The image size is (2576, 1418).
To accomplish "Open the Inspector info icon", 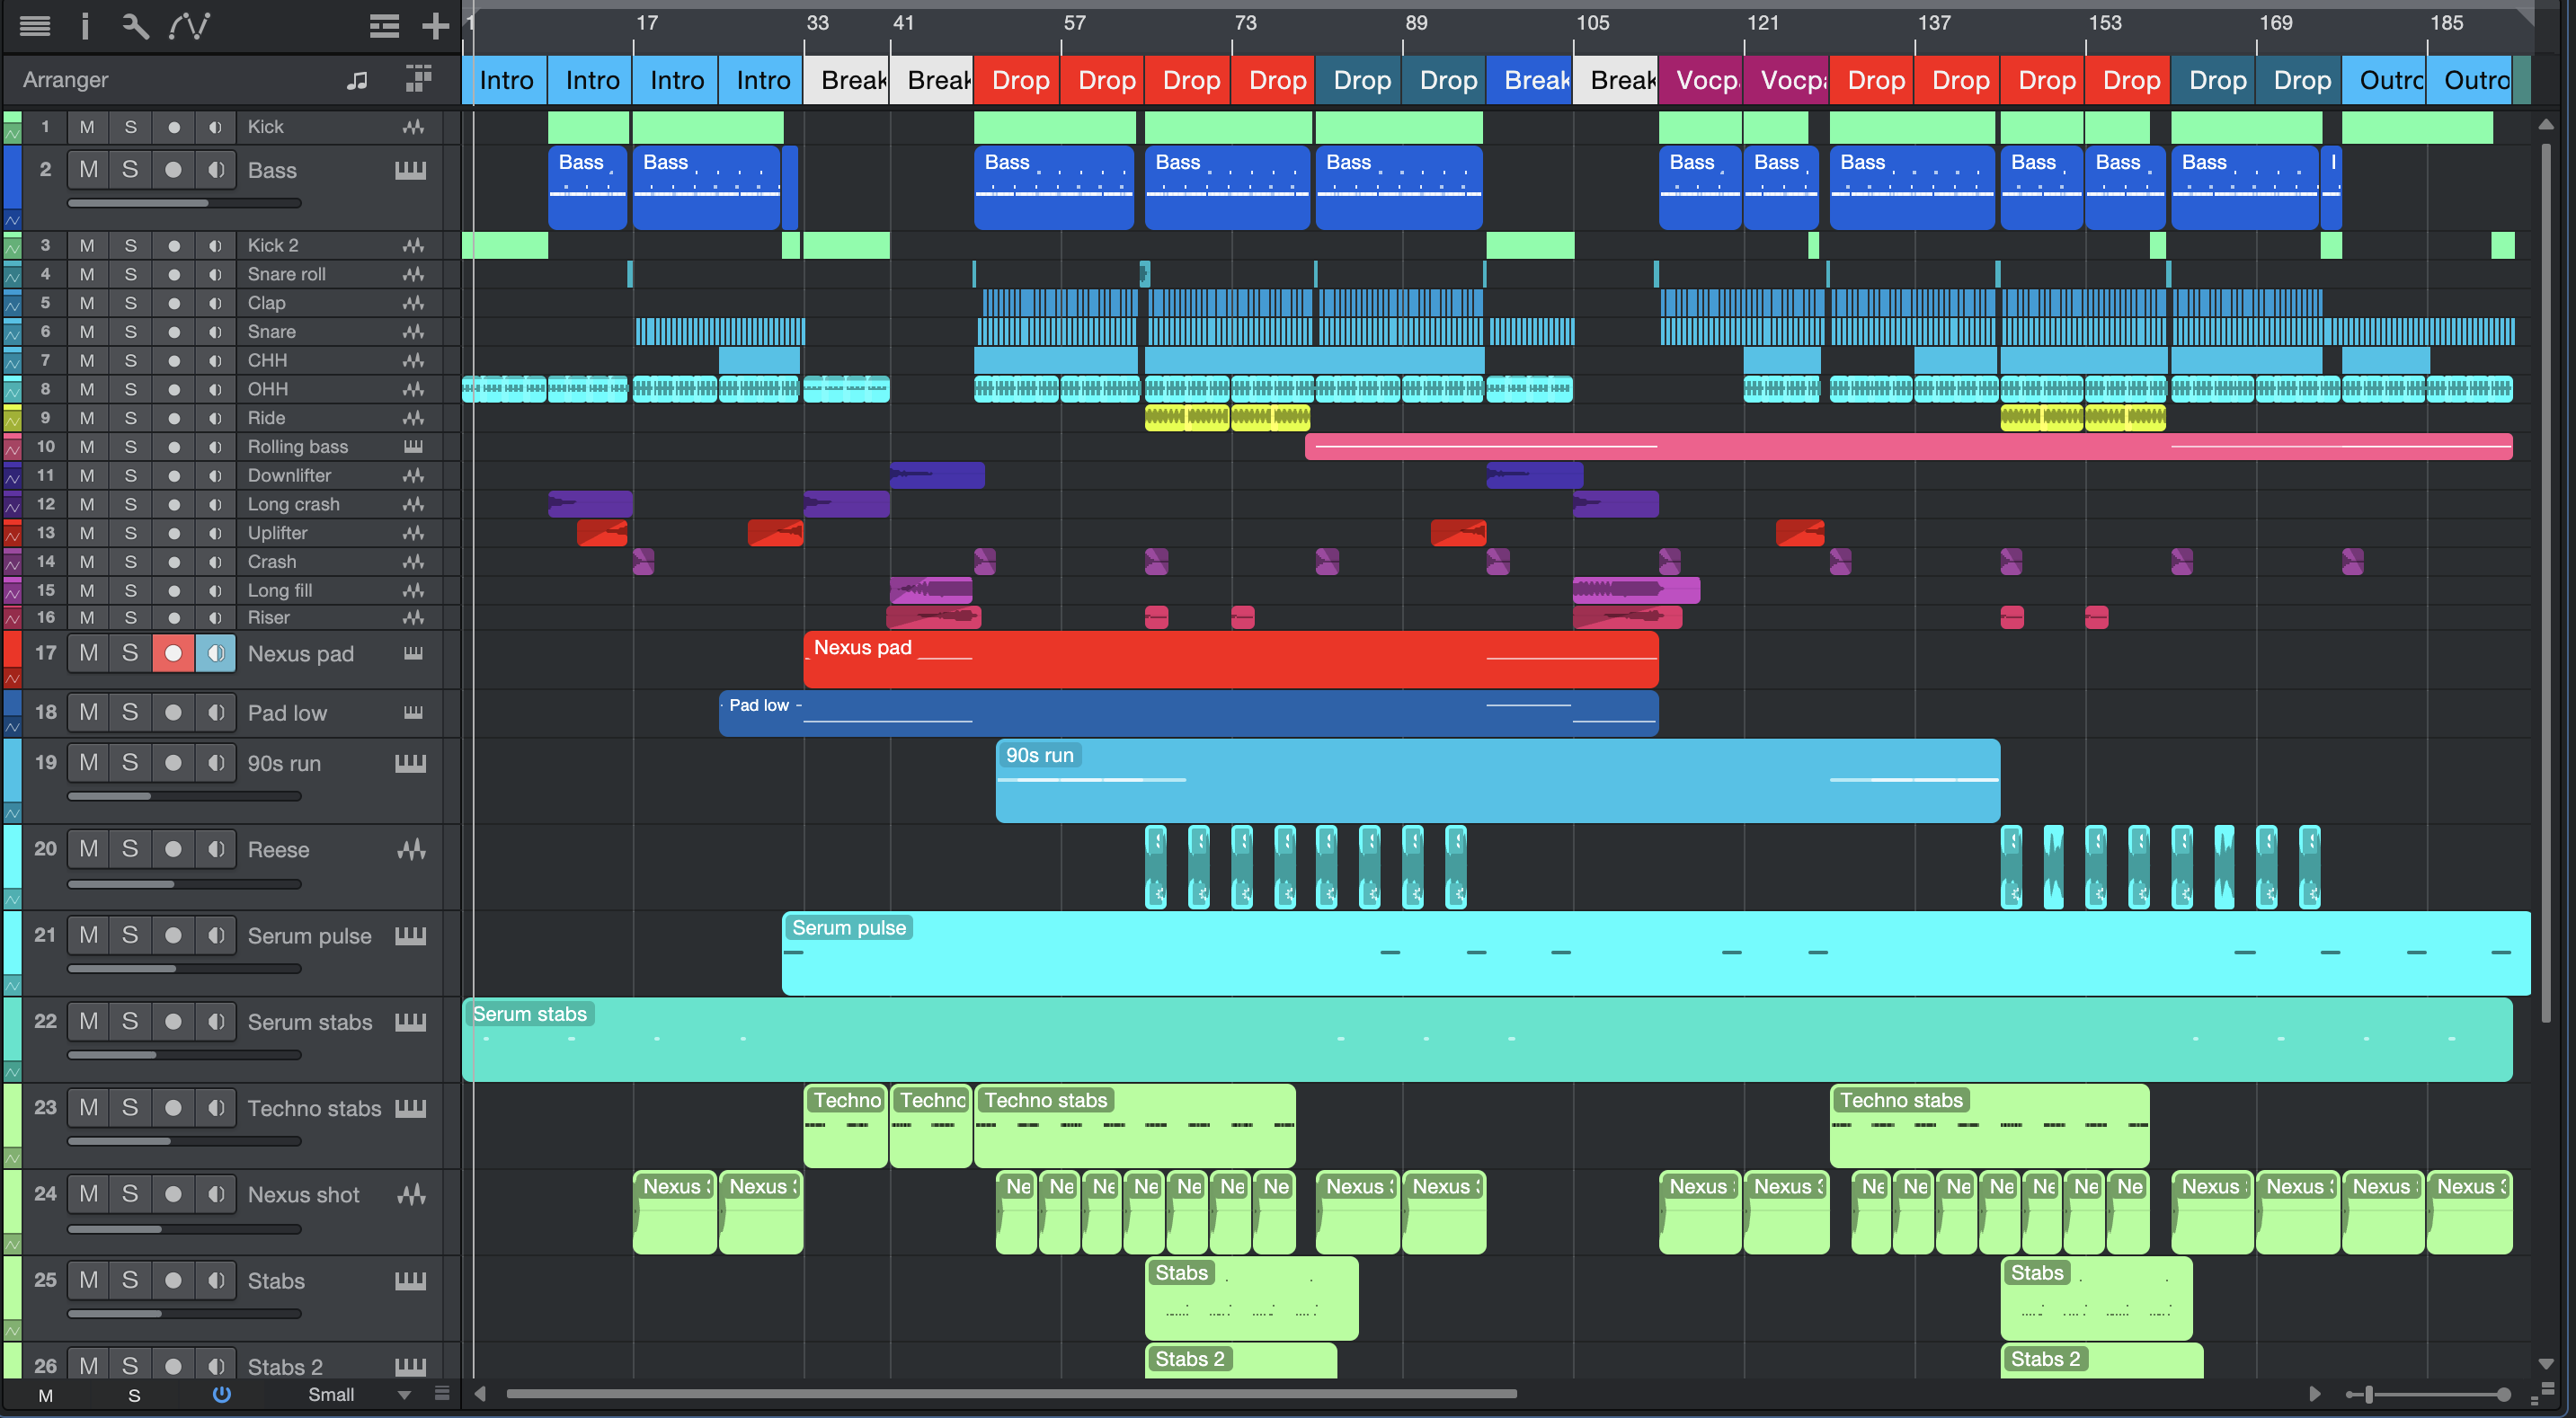I will [x=85, y=26].
